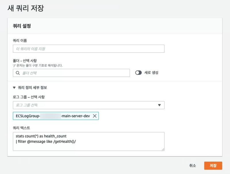Select the ECSLogGroup main-server-dev chip

click(52, 116)
